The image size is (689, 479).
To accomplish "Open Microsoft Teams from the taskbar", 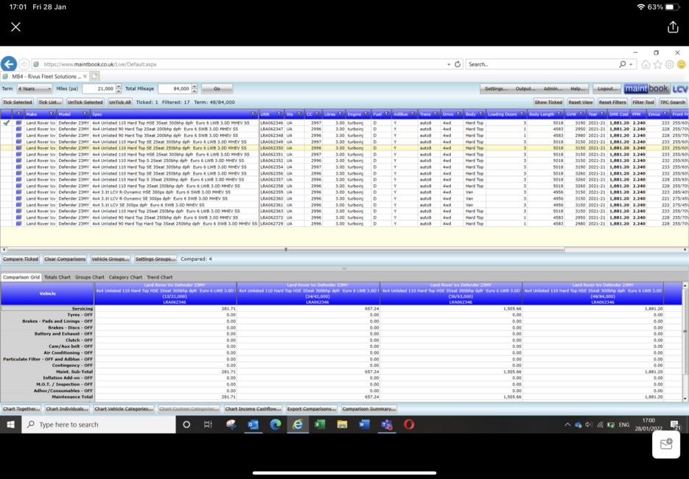I will (x=387, y=424).
